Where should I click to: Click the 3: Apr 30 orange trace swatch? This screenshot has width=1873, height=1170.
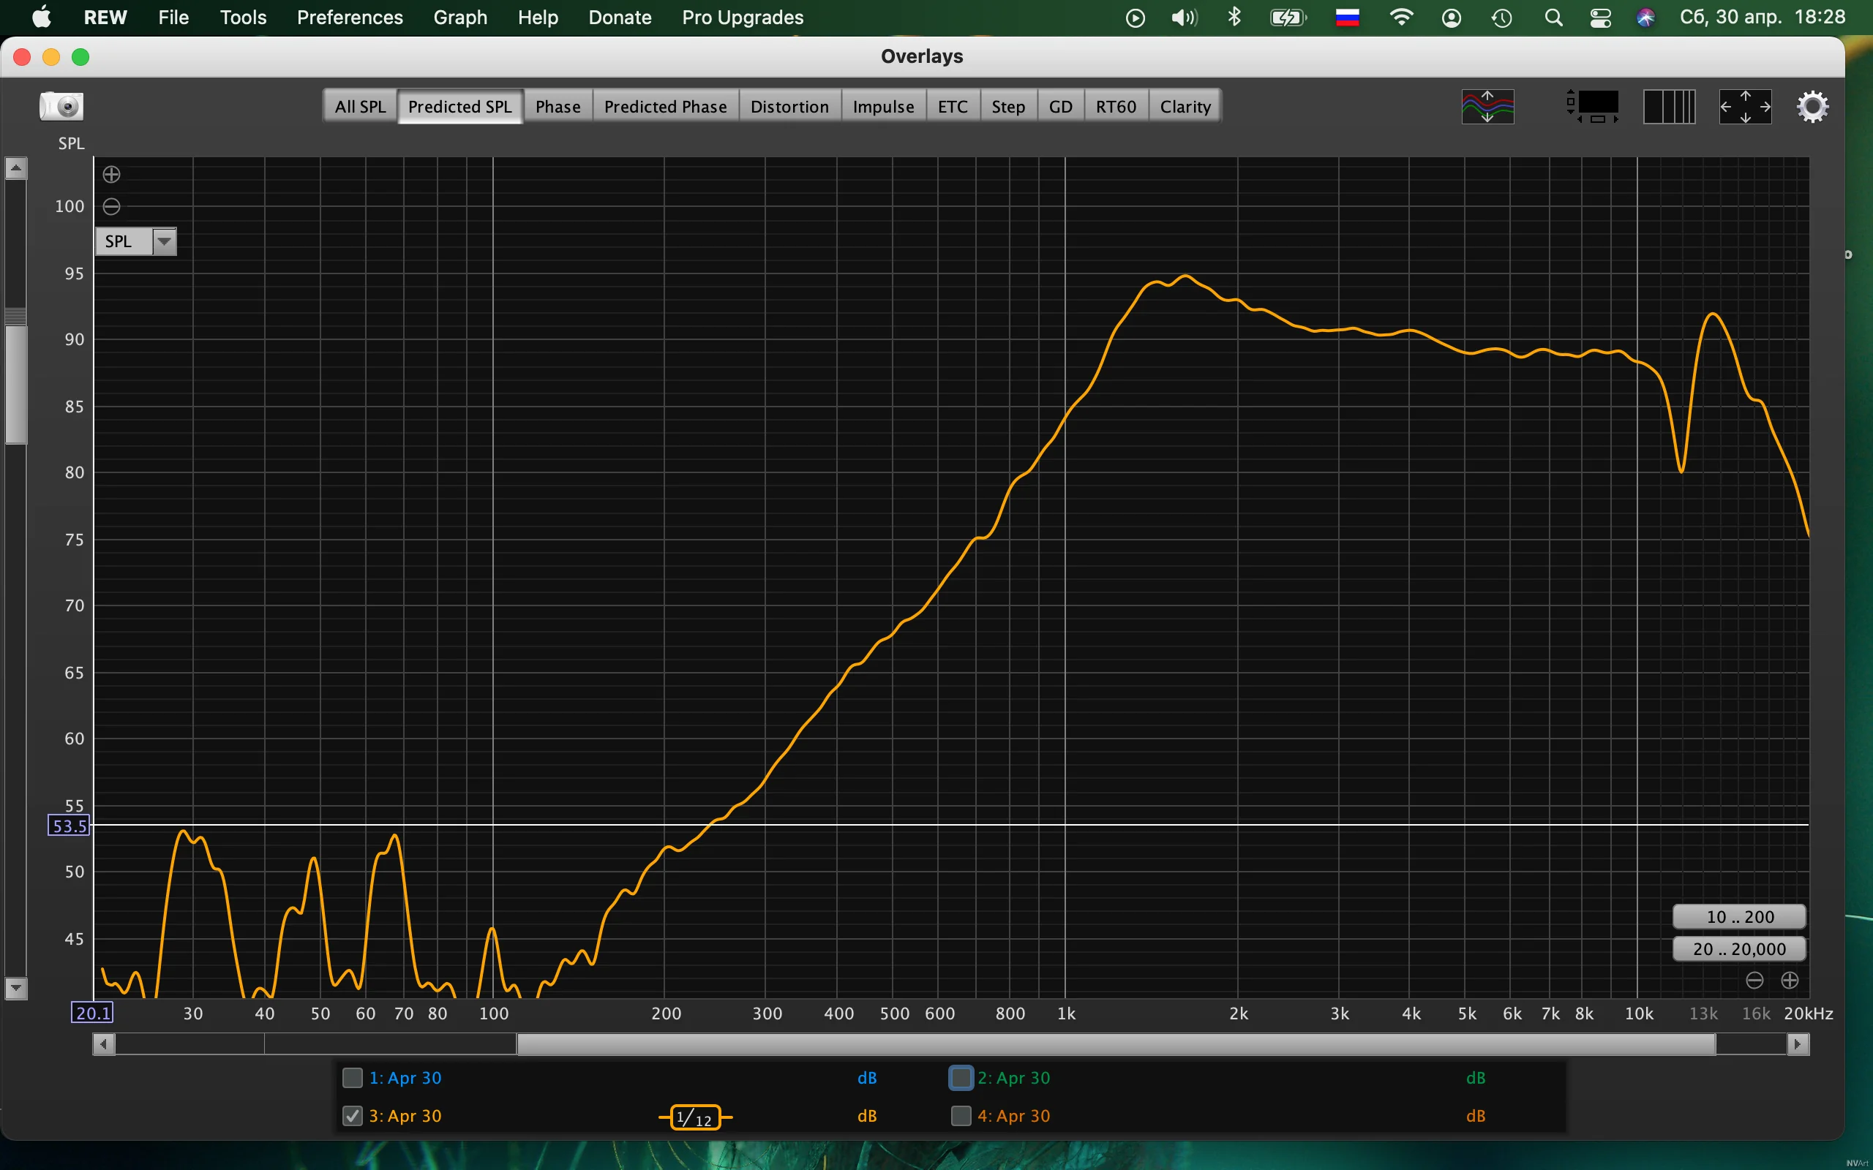point(694,1117)
